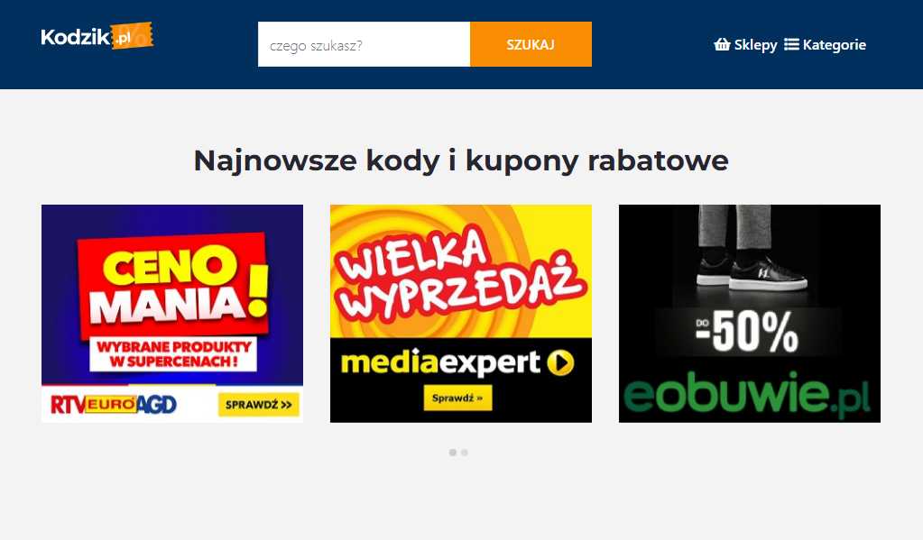923x540 pixels.
Task: Open the Wielka Wyprzedaż promotion banner
Action: (461, 314)
